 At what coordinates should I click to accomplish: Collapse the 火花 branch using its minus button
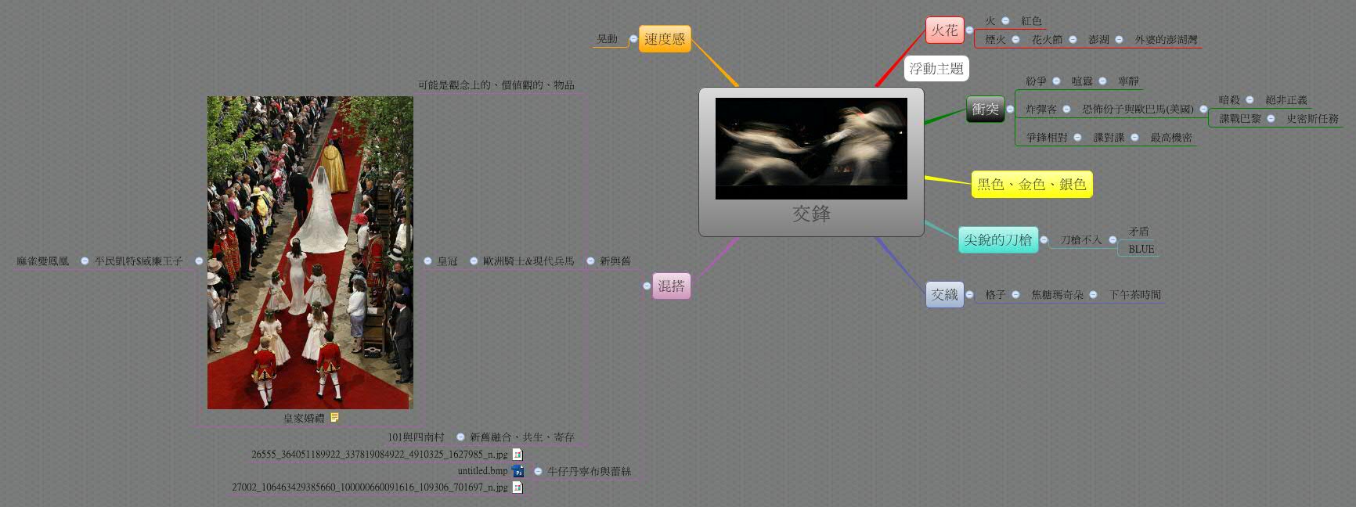(x=969, y=31)
